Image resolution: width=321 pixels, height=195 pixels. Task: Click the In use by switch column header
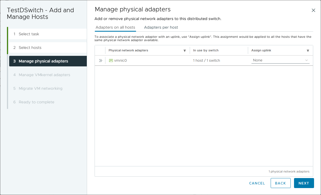[x=206, y=51]
